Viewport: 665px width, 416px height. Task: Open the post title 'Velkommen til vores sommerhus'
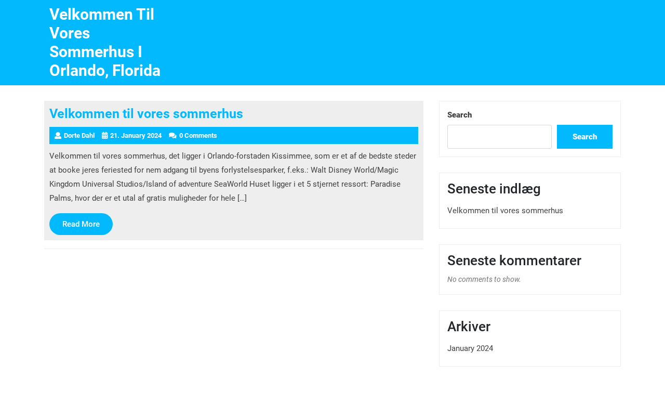pyautogui.click(x=146, y=114)
